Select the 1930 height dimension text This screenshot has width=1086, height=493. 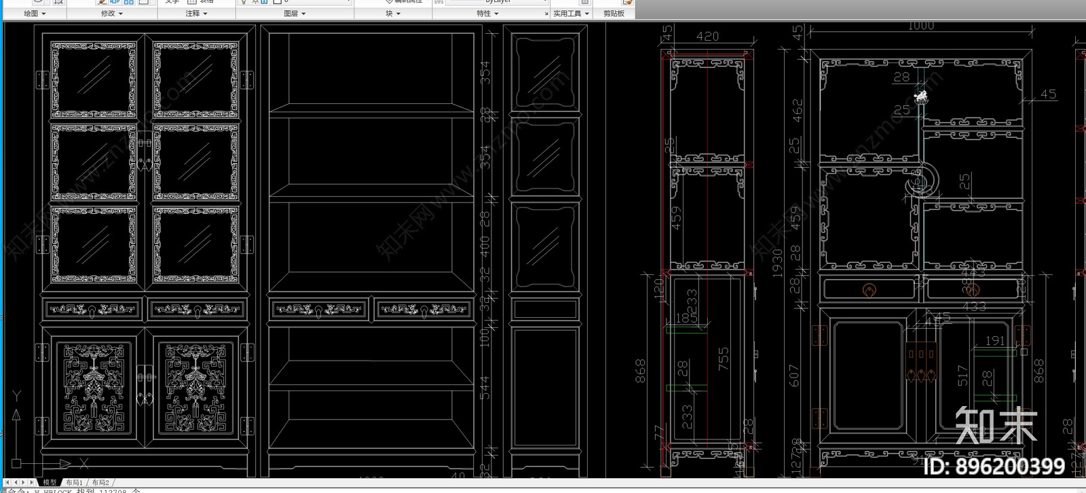778,263
